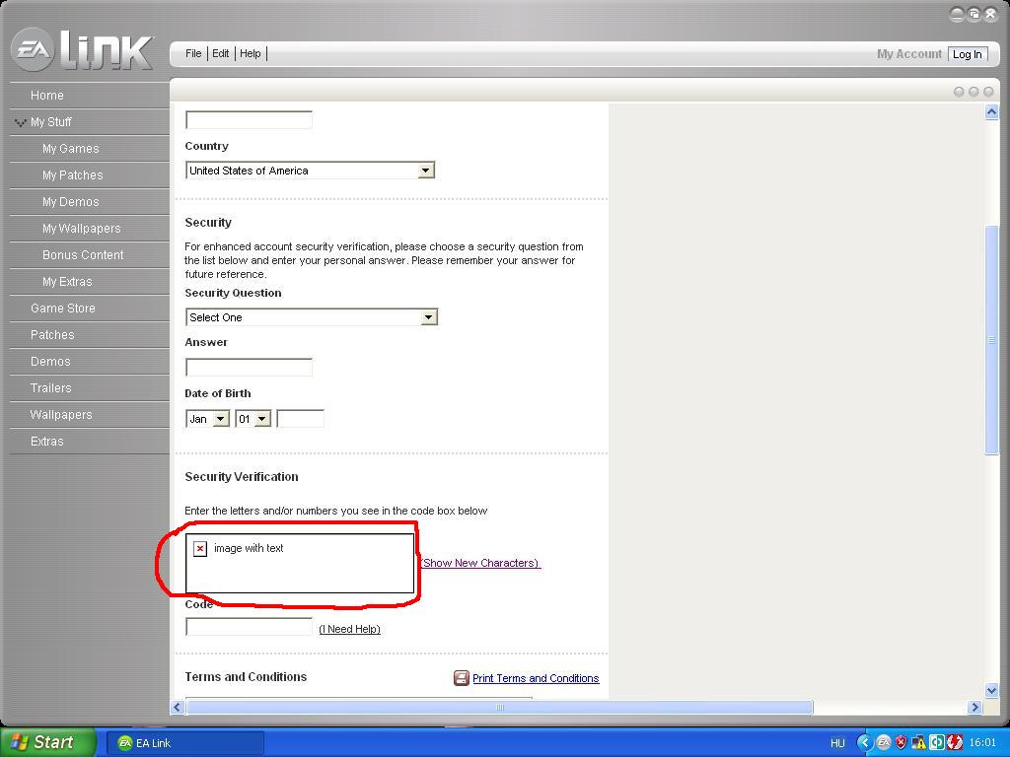Open the Country dropdown

click(425, 171)
